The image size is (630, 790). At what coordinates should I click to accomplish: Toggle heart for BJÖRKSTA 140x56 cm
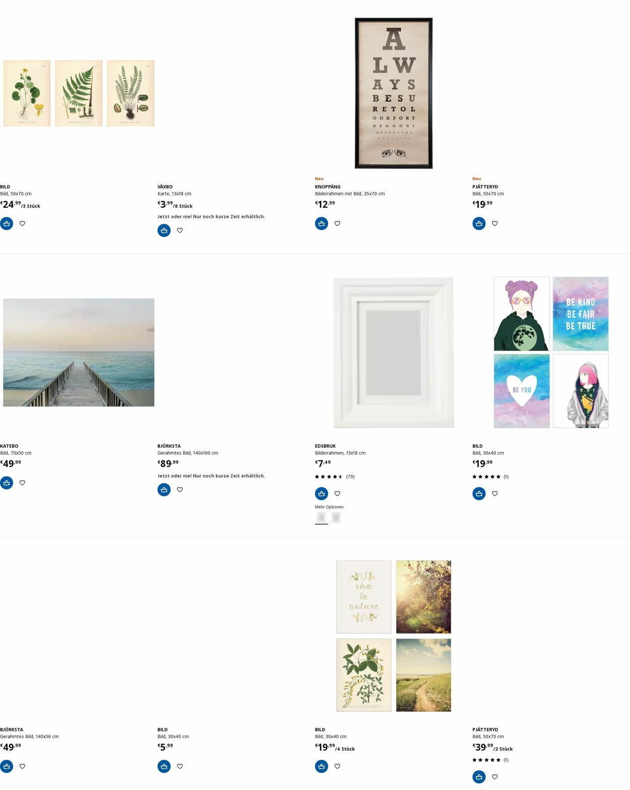click(22, 766)
